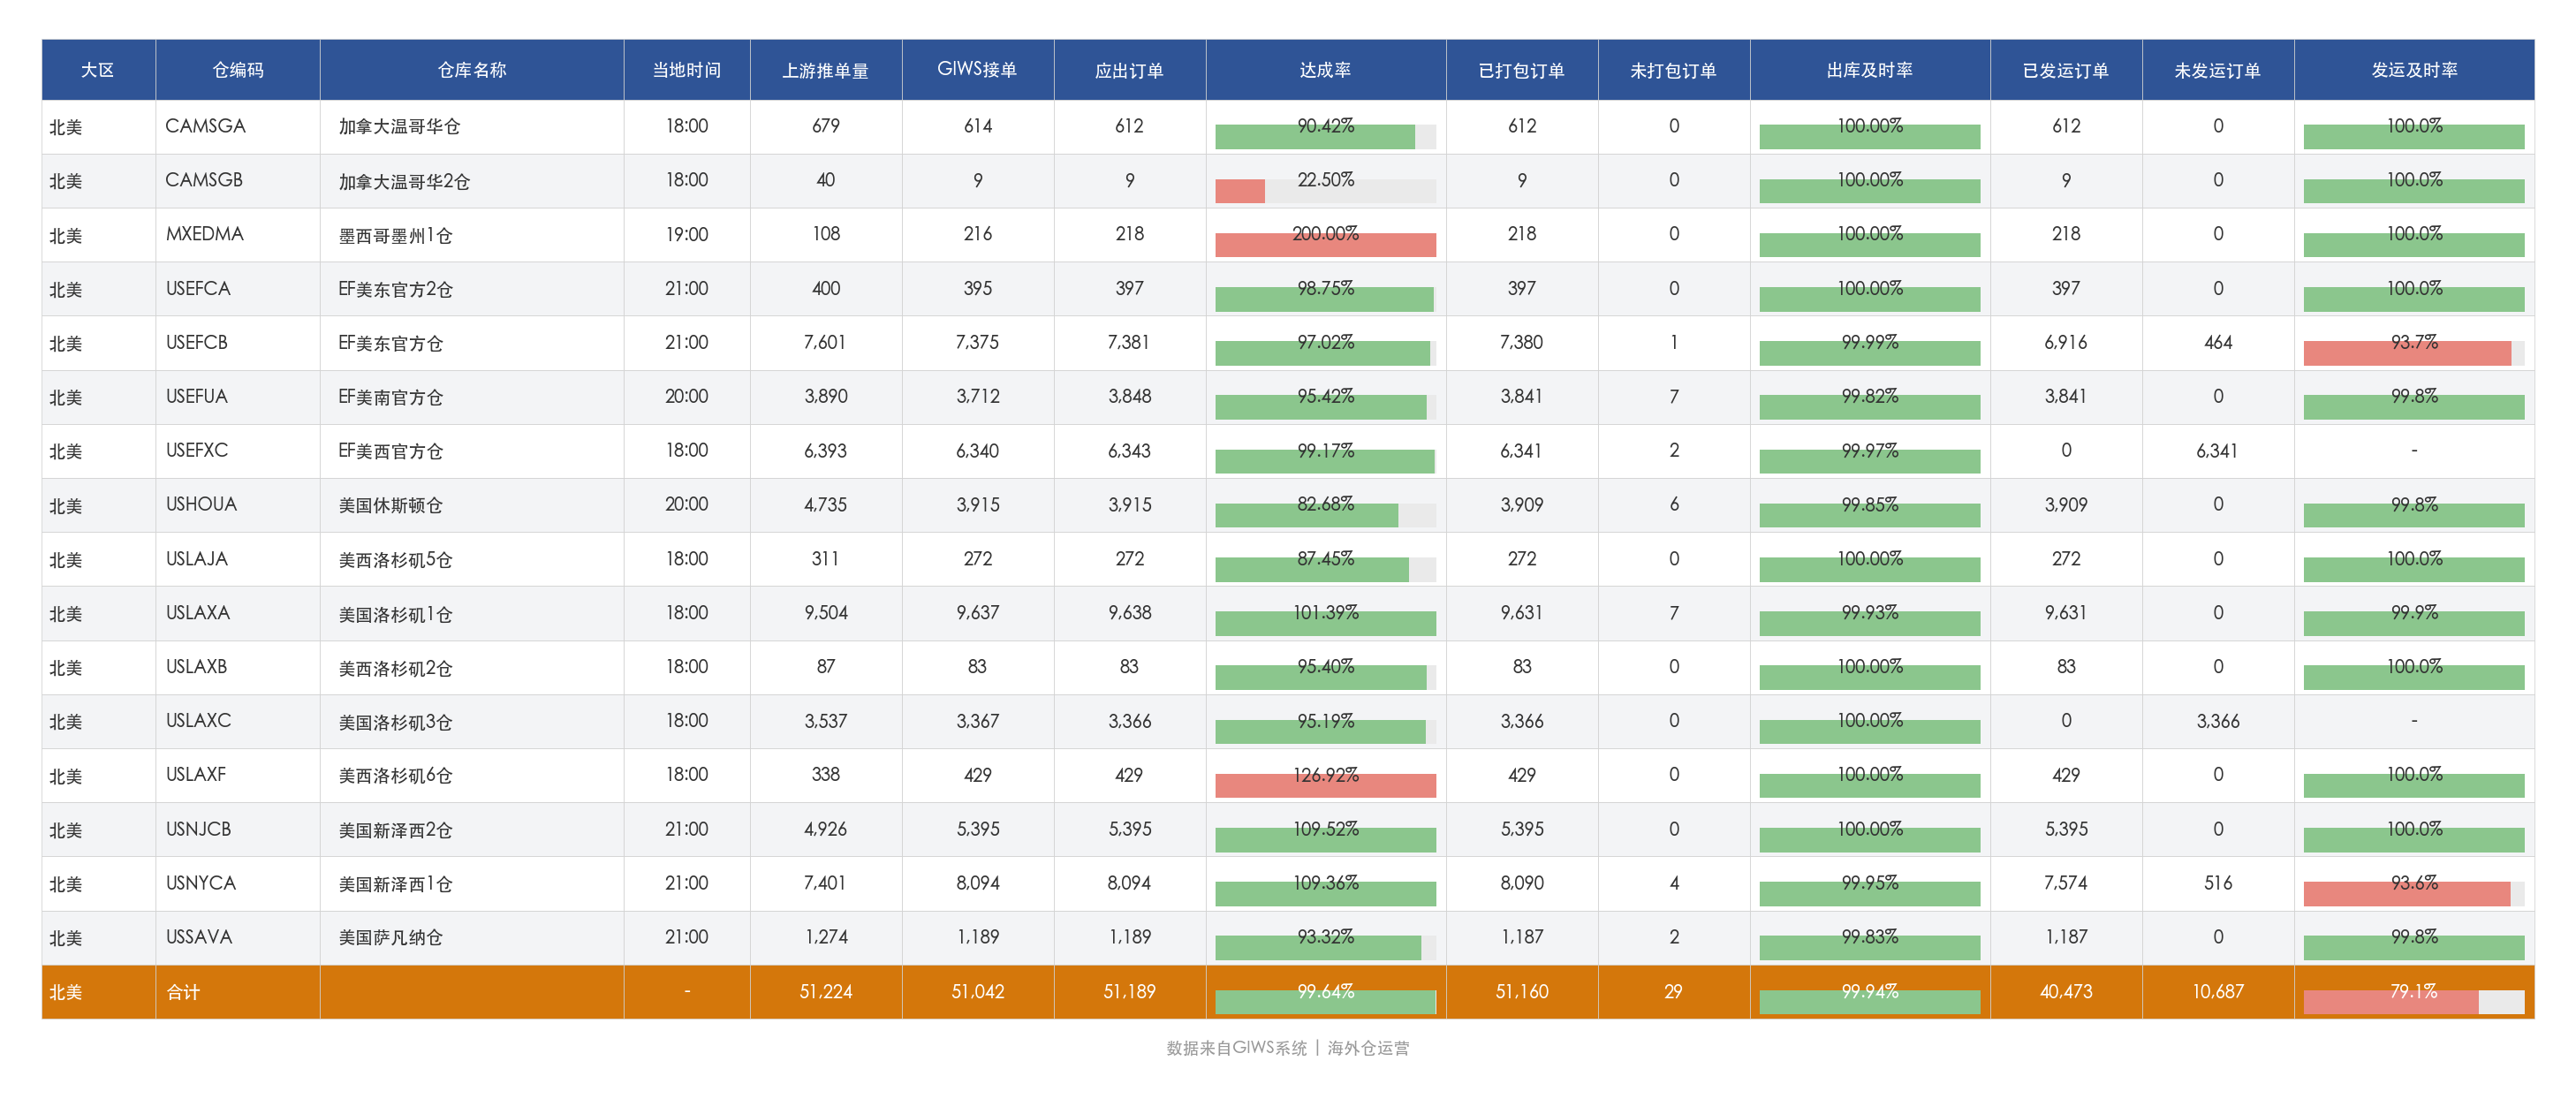
Task: Select warehouse name 加拿大温哥华2仓
Action: (x=404, y=181)
